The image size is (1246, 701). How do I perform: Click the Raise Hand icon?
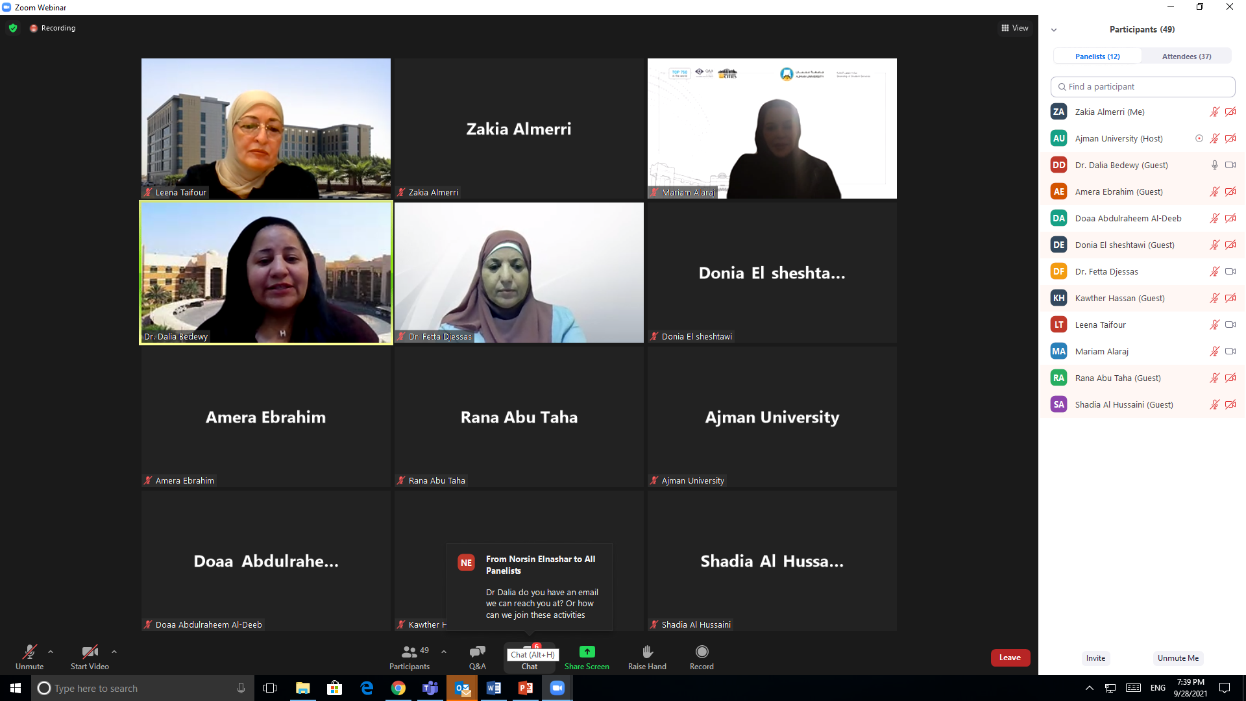point(647,652)
